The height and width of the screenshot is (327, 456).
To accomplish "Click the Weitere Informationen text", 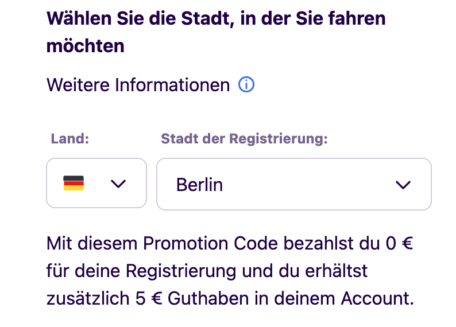I will [x=138, y=85].
